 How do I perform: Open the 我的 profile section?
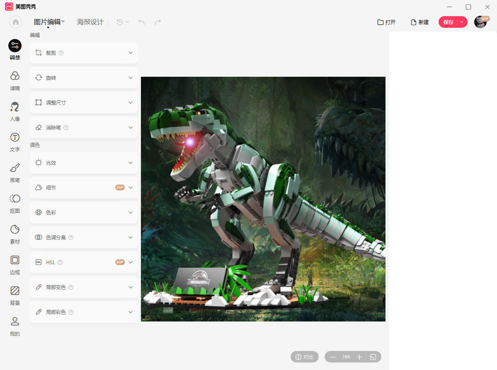pyautogui.click(x=15, y=326)
